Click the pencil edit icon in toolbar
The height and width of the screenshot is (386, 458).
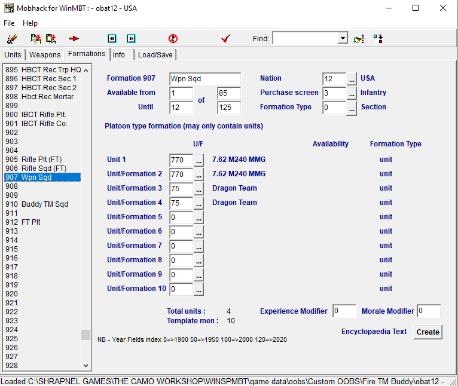(12, 39)
